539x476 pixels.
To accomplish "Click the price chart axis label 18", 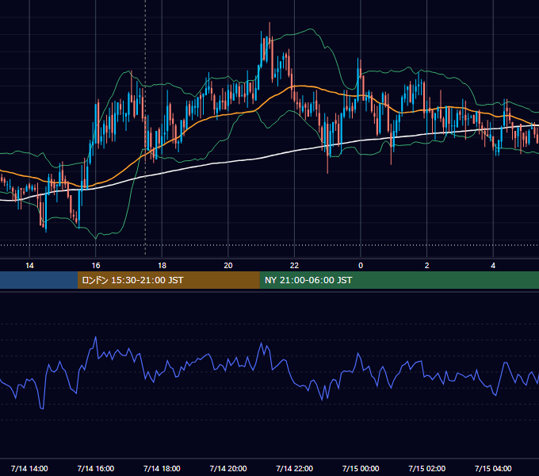I will [162, 266].
